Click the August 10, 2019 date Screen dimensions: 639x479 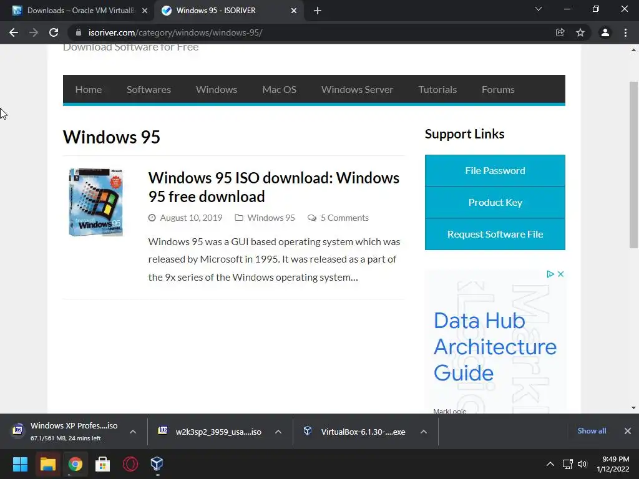click(x=191, y=218)
